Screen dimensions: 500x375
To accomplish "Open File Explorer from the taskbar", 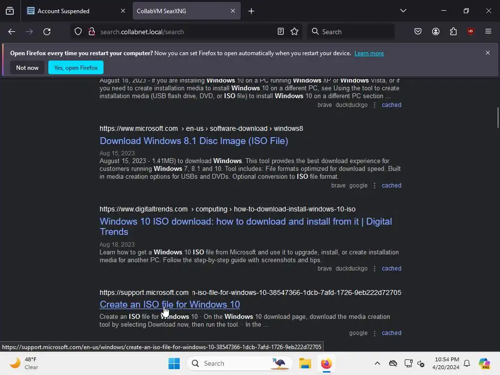I will pos(305,363).
